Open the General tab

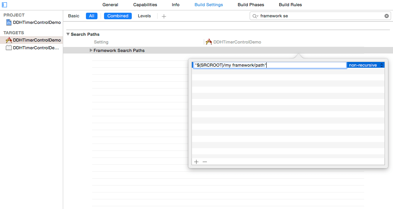click(x=110, y=5)
